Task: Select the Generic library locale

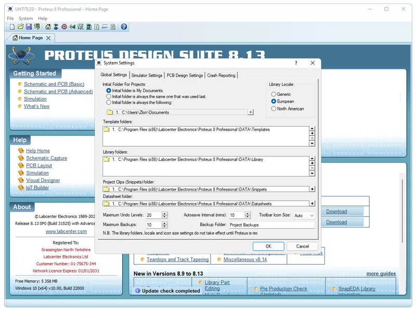Action: pos(274,94)
